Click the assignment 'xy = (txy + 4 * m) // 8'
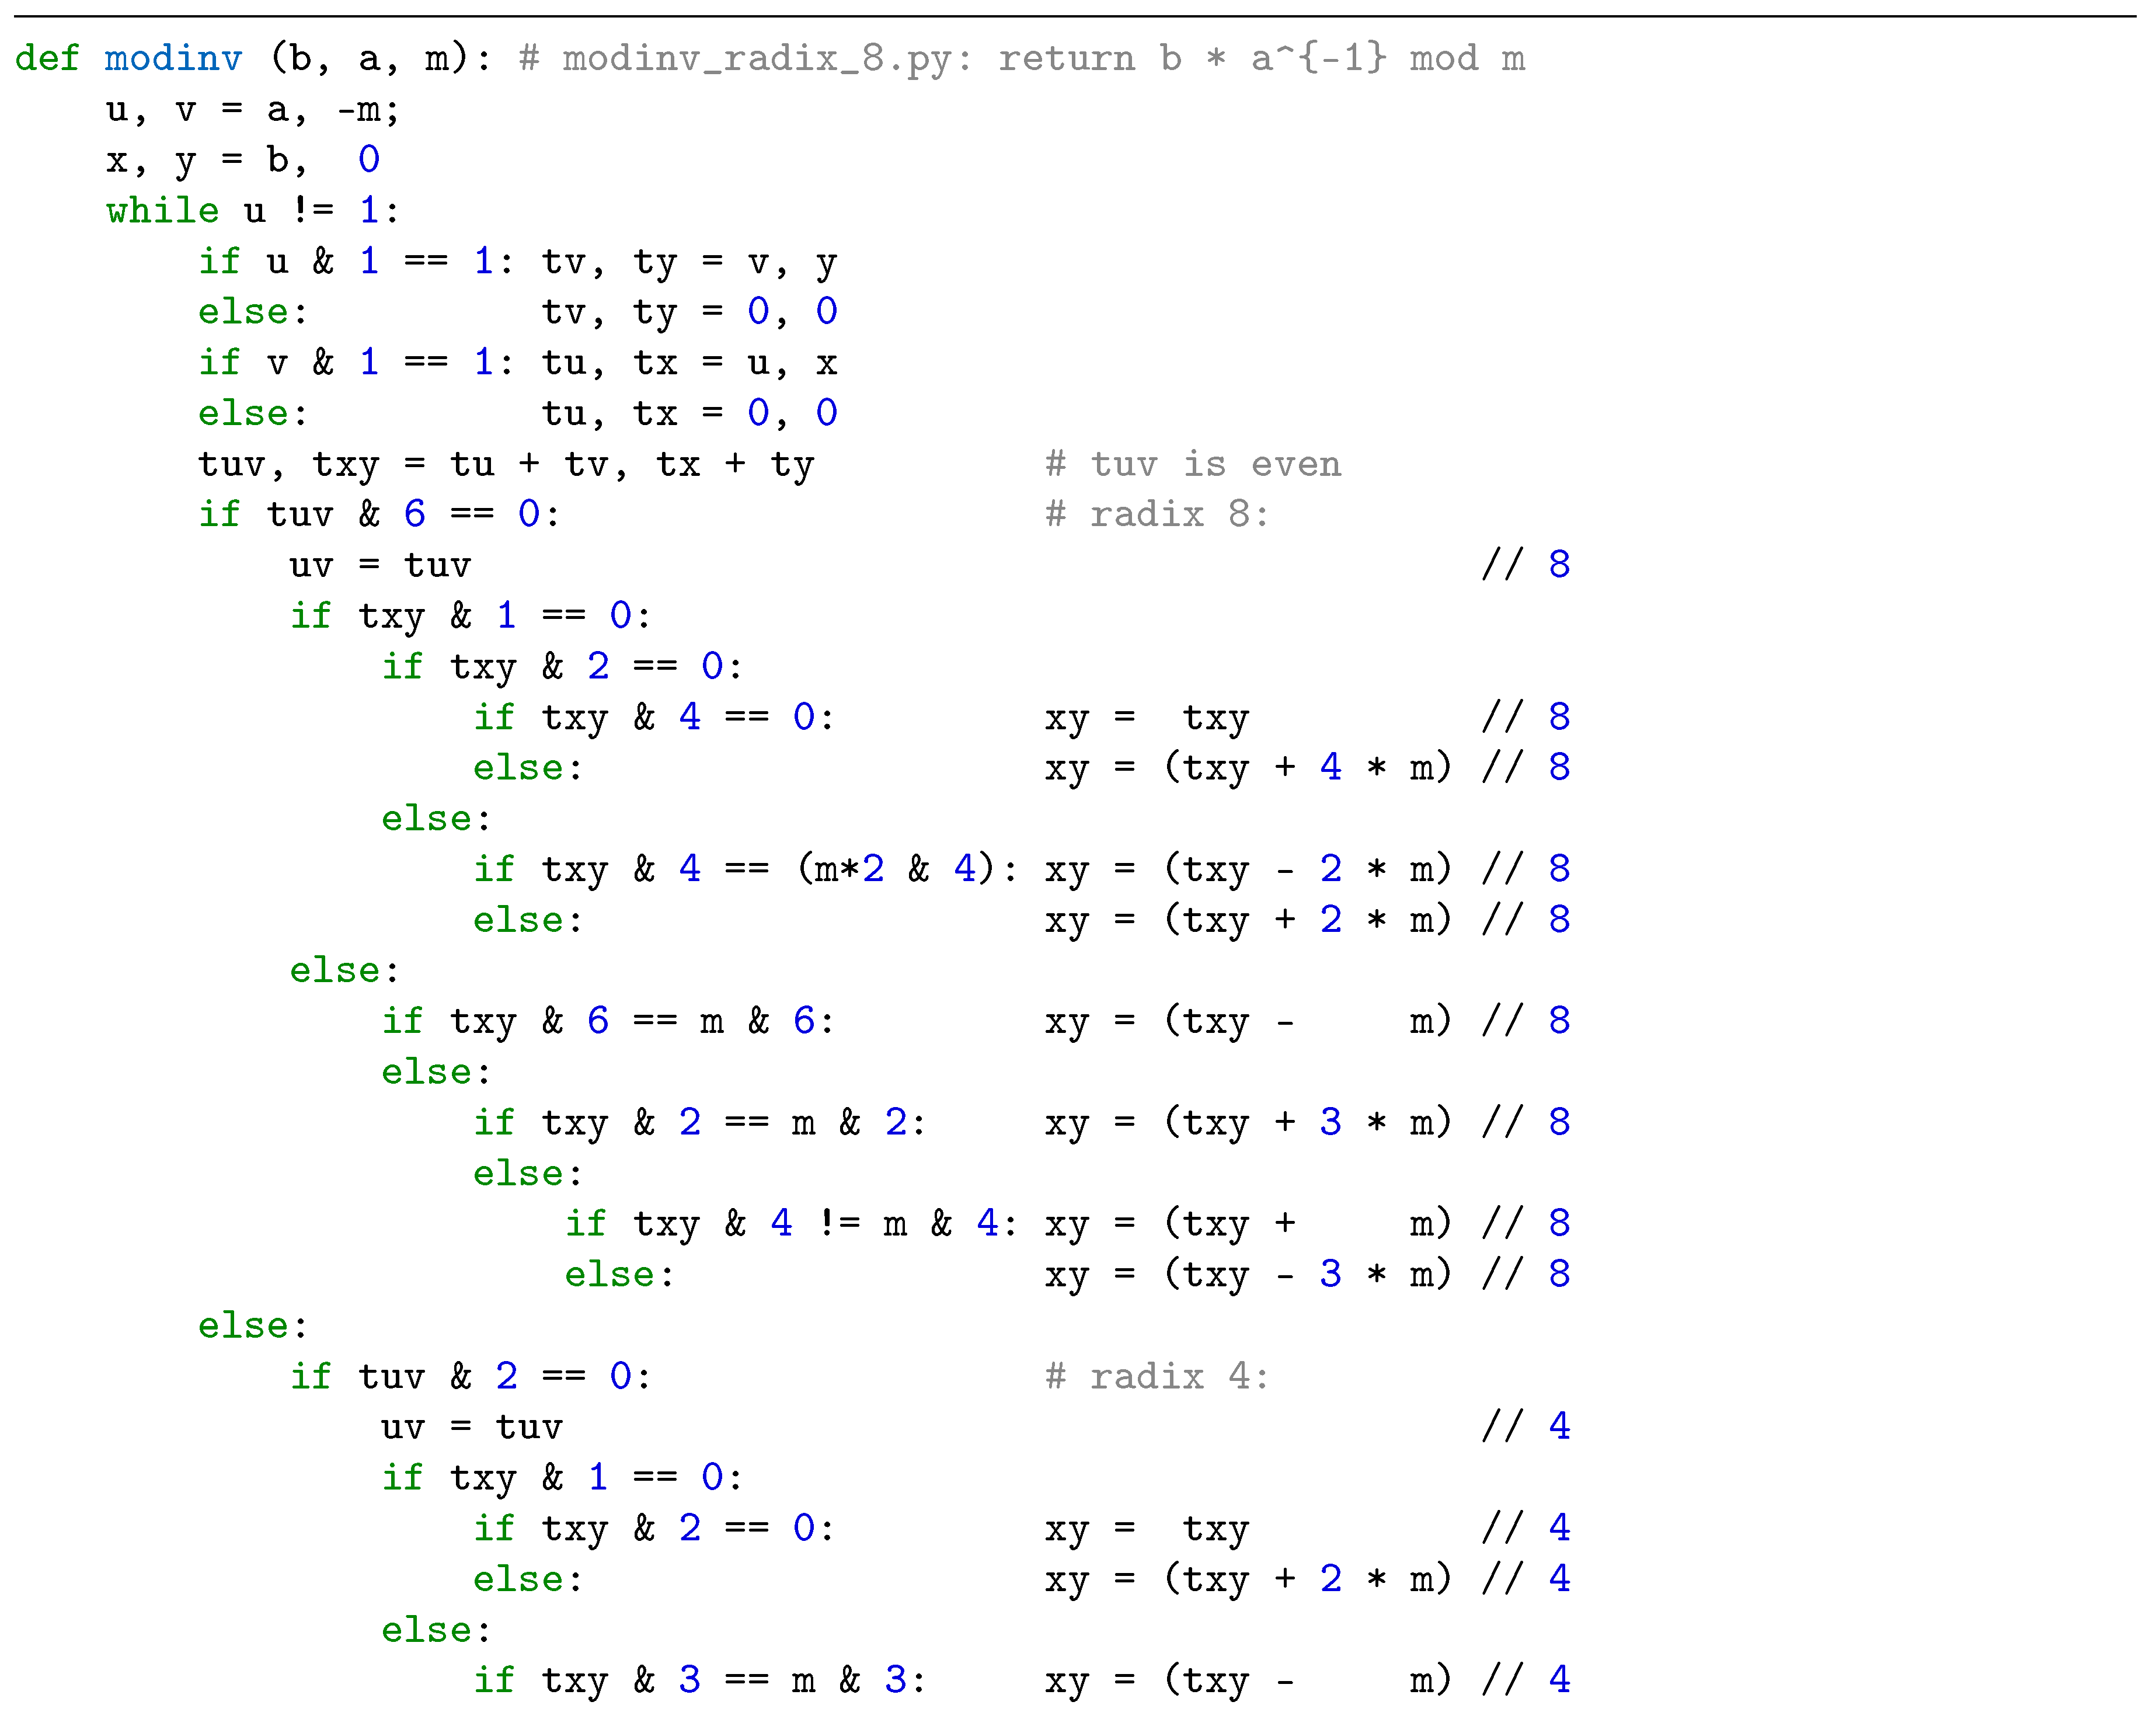 (1307, 768)
